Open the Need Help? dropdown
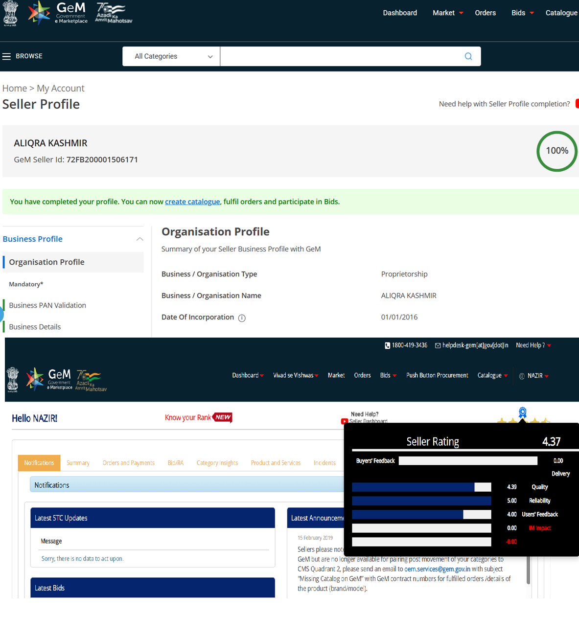 click(533, 345)
